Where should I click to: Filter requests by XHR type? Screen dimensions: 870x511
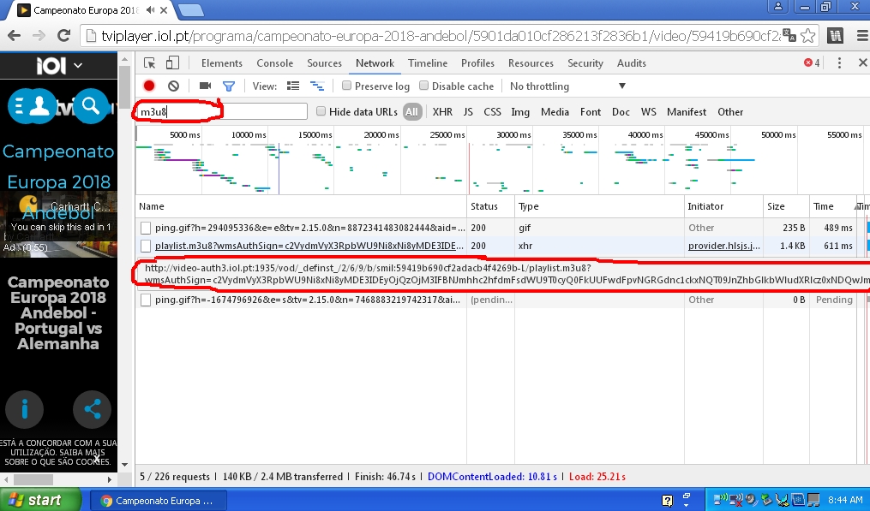tap(442, 111)
